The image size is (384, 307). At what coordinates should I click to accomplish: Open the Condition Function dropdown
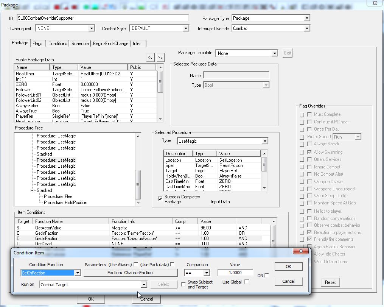point(78,273)
